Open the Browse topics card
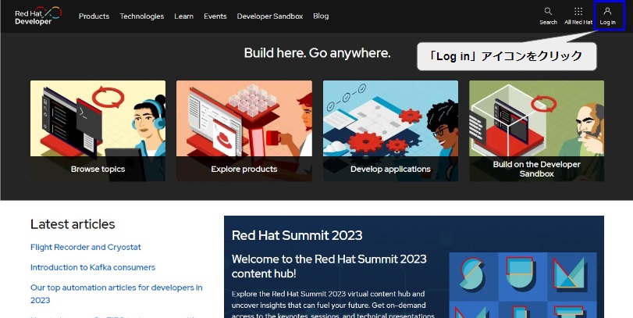The height and width of the screenshot is (318, 633). click(x=98, y=131)
